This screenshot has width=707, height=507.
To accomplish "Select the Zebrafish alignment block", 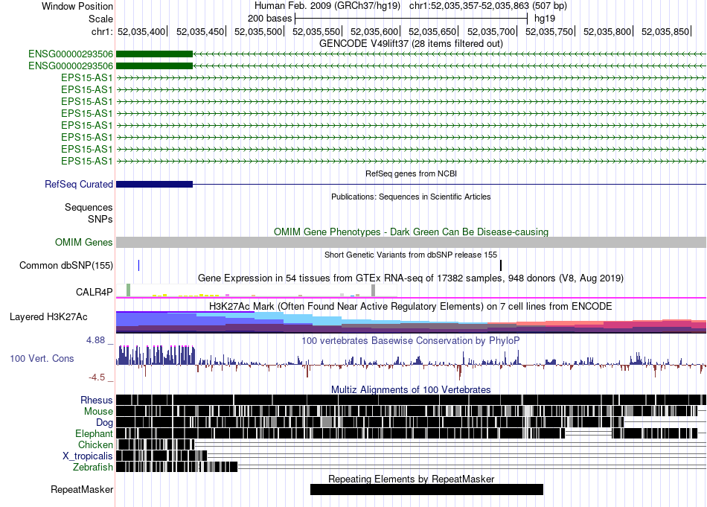I will point(177,467).
